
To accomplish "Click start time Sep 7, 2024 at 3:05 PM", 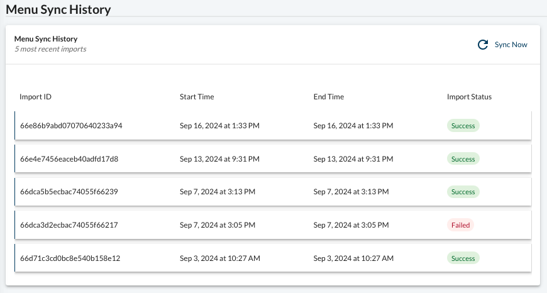I will [x=218, y=225].
